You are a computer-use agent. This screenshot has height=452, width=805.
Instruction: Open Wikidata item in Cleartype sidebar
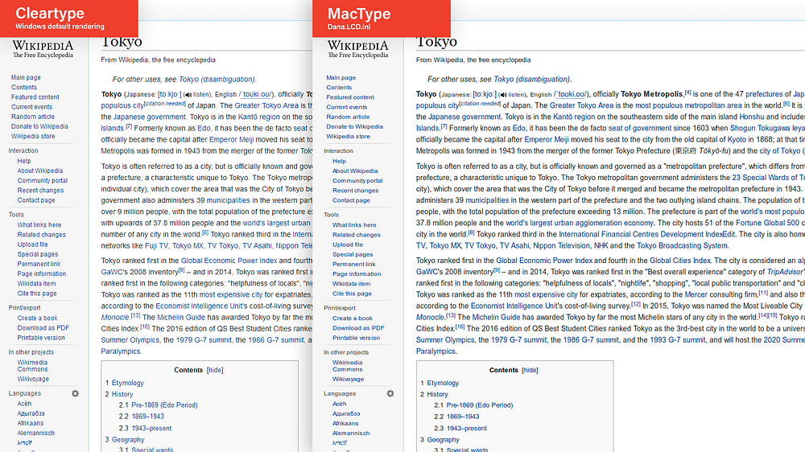pyautogui.click(x=36, y=283)
